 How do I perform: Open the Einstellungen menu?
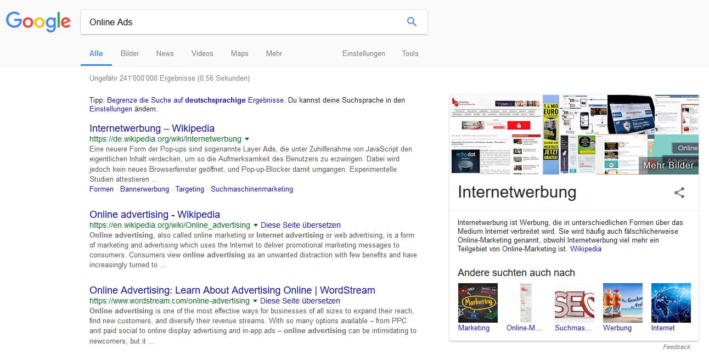[x=364, y=53]
